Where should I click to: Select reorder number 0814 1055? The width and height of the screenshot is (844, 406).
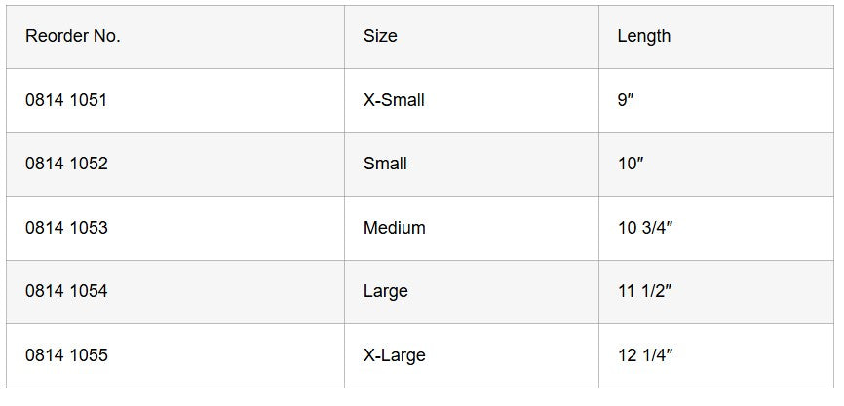click(66, 355)
